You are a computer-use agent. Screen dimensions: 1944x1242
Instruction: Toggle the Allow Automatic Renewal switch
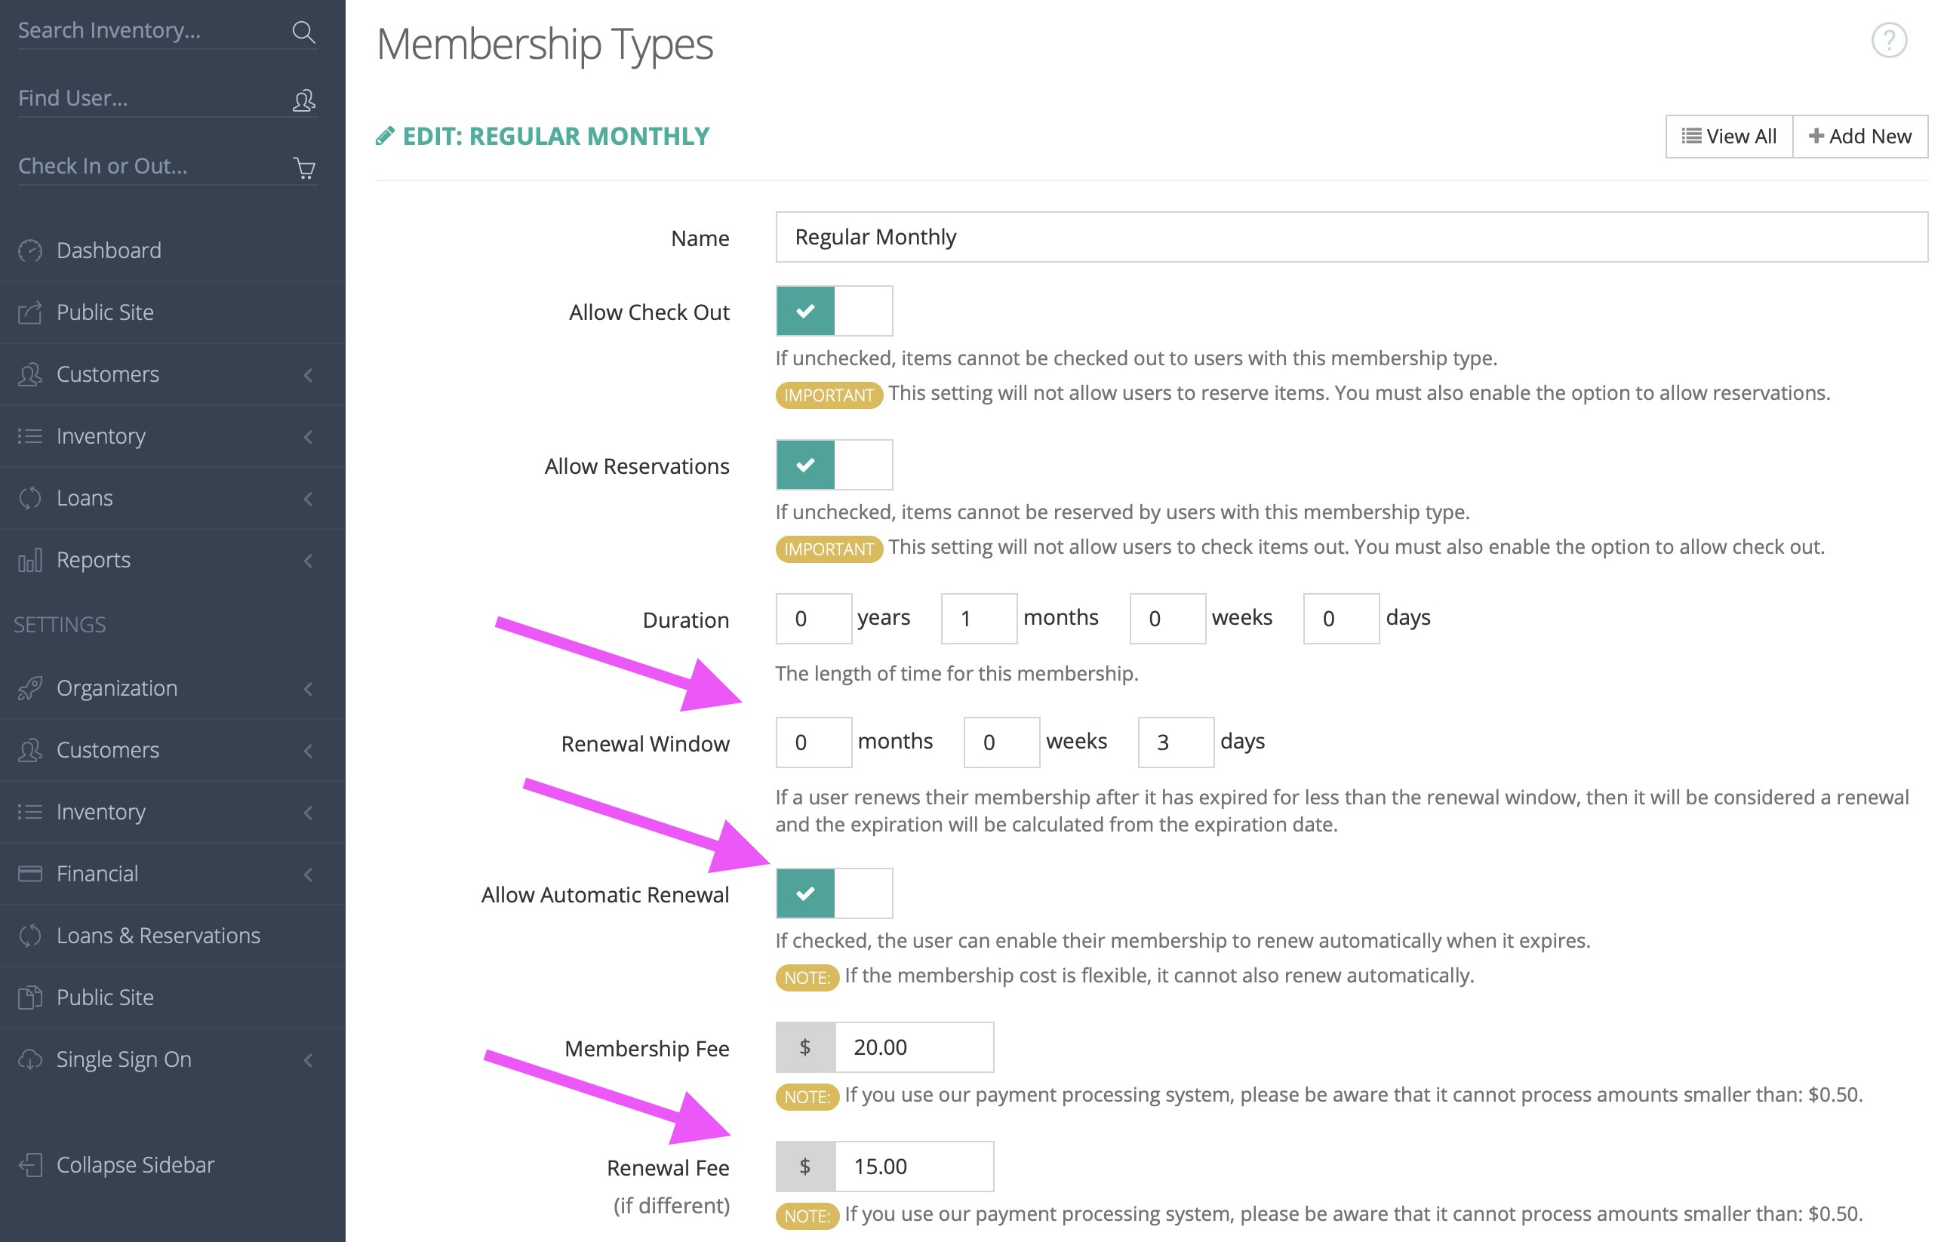(834, 893)
